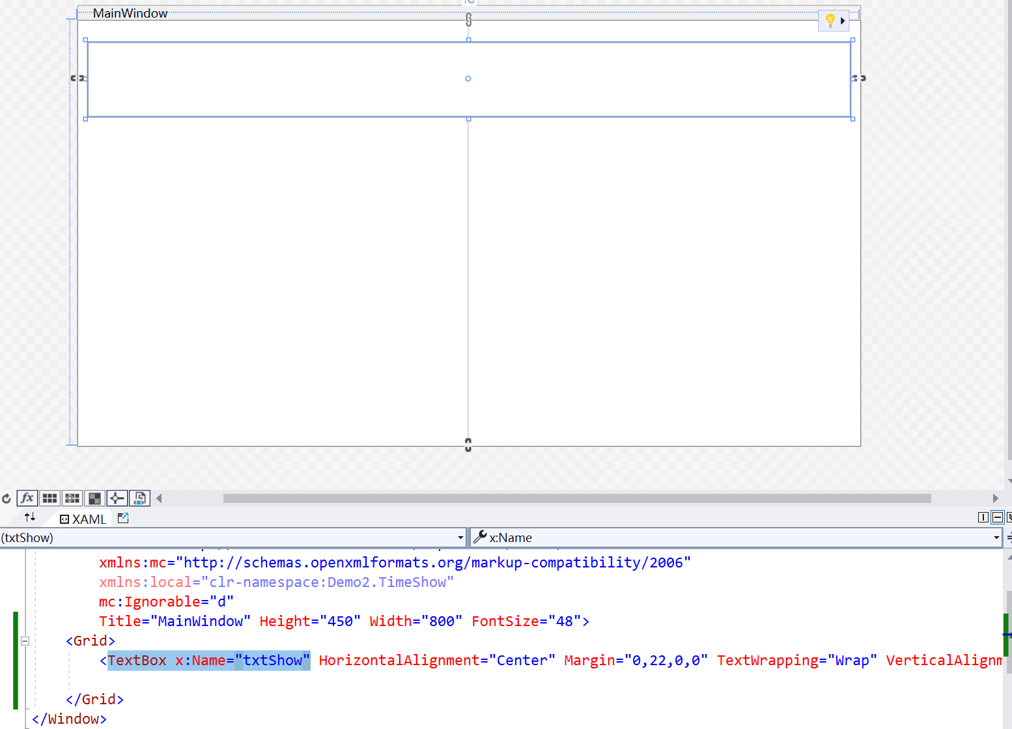Image resolution: width=1012 pixels, height=729 pixels.
Task: Click the FontSize="48" attribute
Action: pyautogui.click(x=526, y=622)
